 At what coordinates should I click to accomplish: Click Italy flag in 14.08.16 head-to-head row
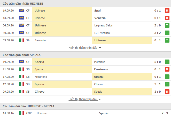point(22,113)
